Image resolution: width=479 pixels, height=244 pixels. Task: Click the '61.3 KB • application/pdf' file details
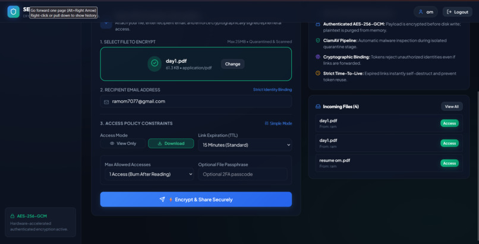[x=188, y=68]
